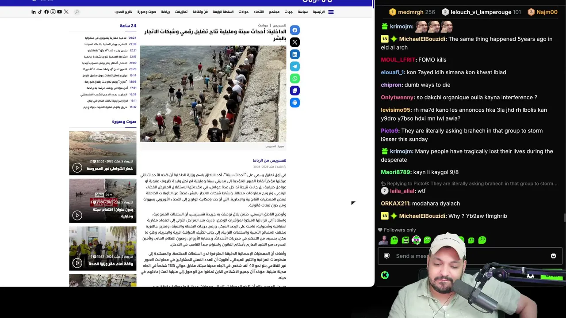Open the search icon in the news navbar
Screen dimensions: 566x318
point(77,12)
